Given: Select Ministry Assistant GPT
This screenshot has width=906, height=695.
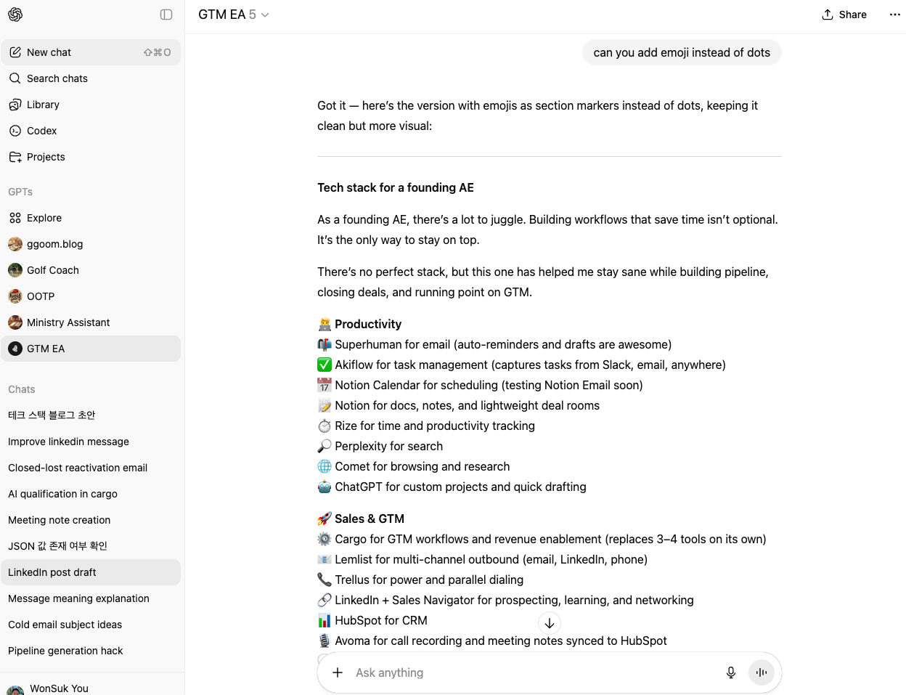Looking at the screenshot, I should [x=68, y=322].
